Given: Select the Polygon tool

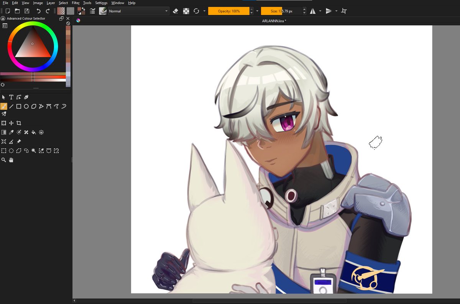Looking at the screenshot, I should pos(34,106).
